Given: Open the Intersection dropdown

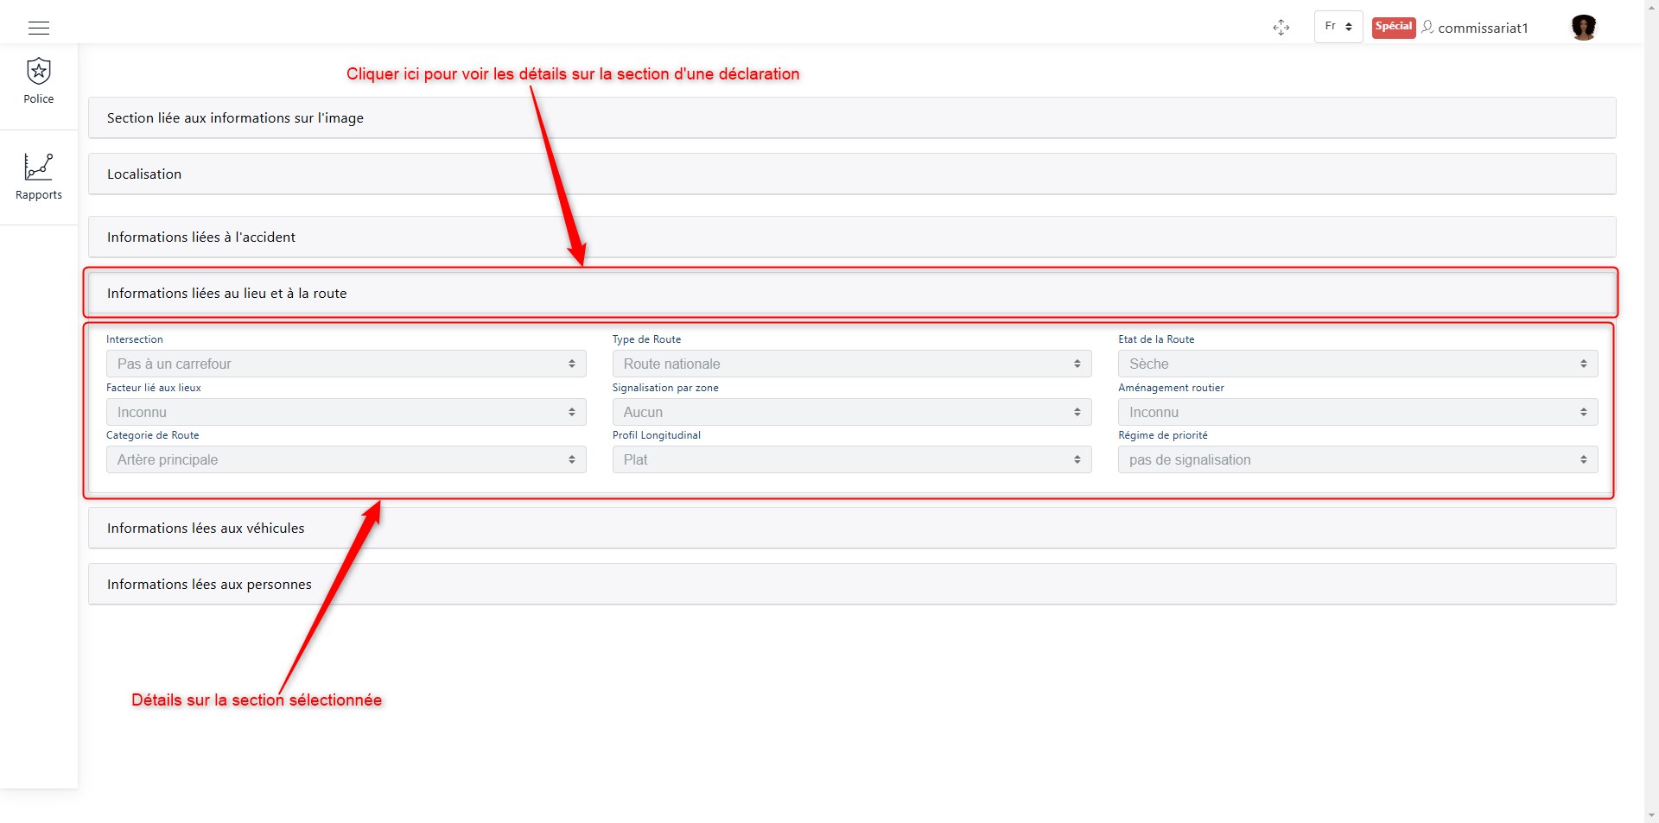Looking at the screenshot, I should 346,364.
